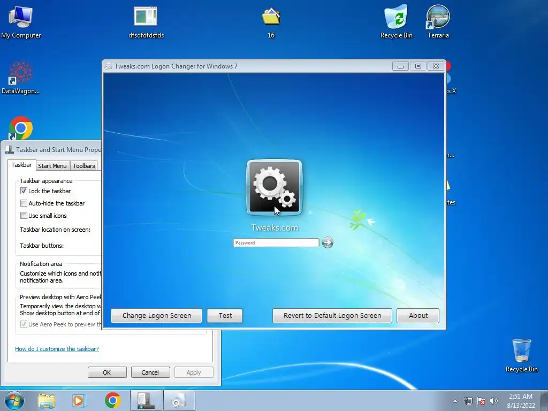Open Chrome from the taskbar

click(x=112, y=400)
